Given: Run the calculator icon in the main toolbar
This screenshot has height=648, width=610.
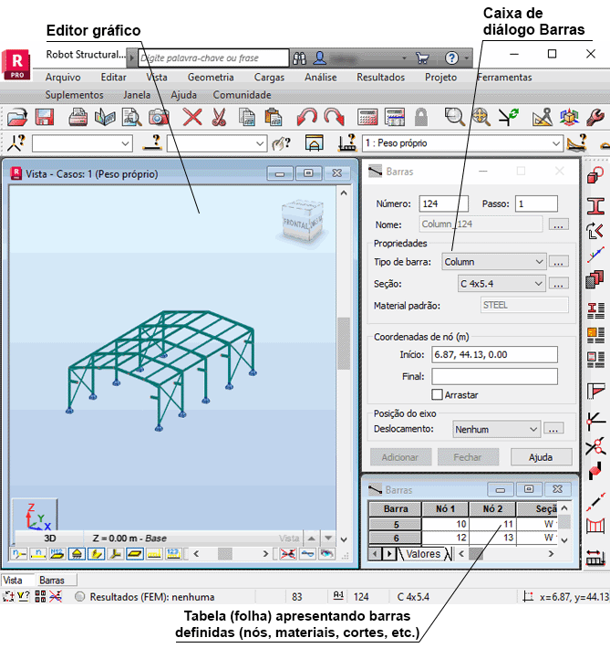Looking at the screenshot, I should tap(367, 118).
